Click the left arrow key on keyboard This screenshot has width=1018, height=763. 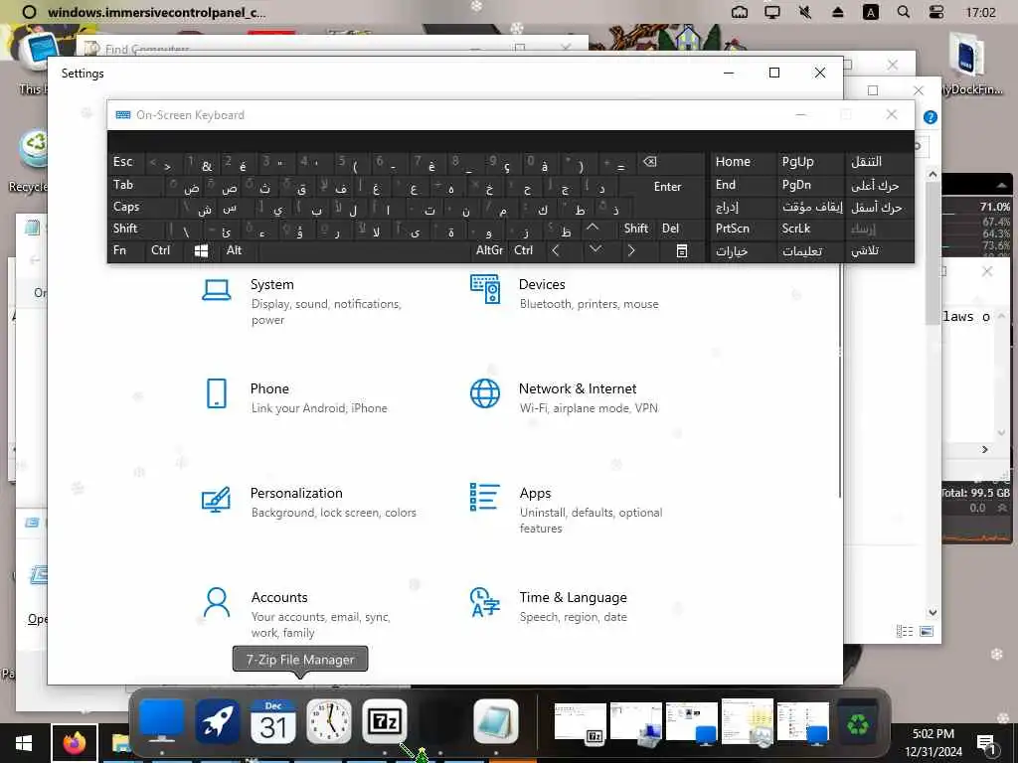pos(557,251)
